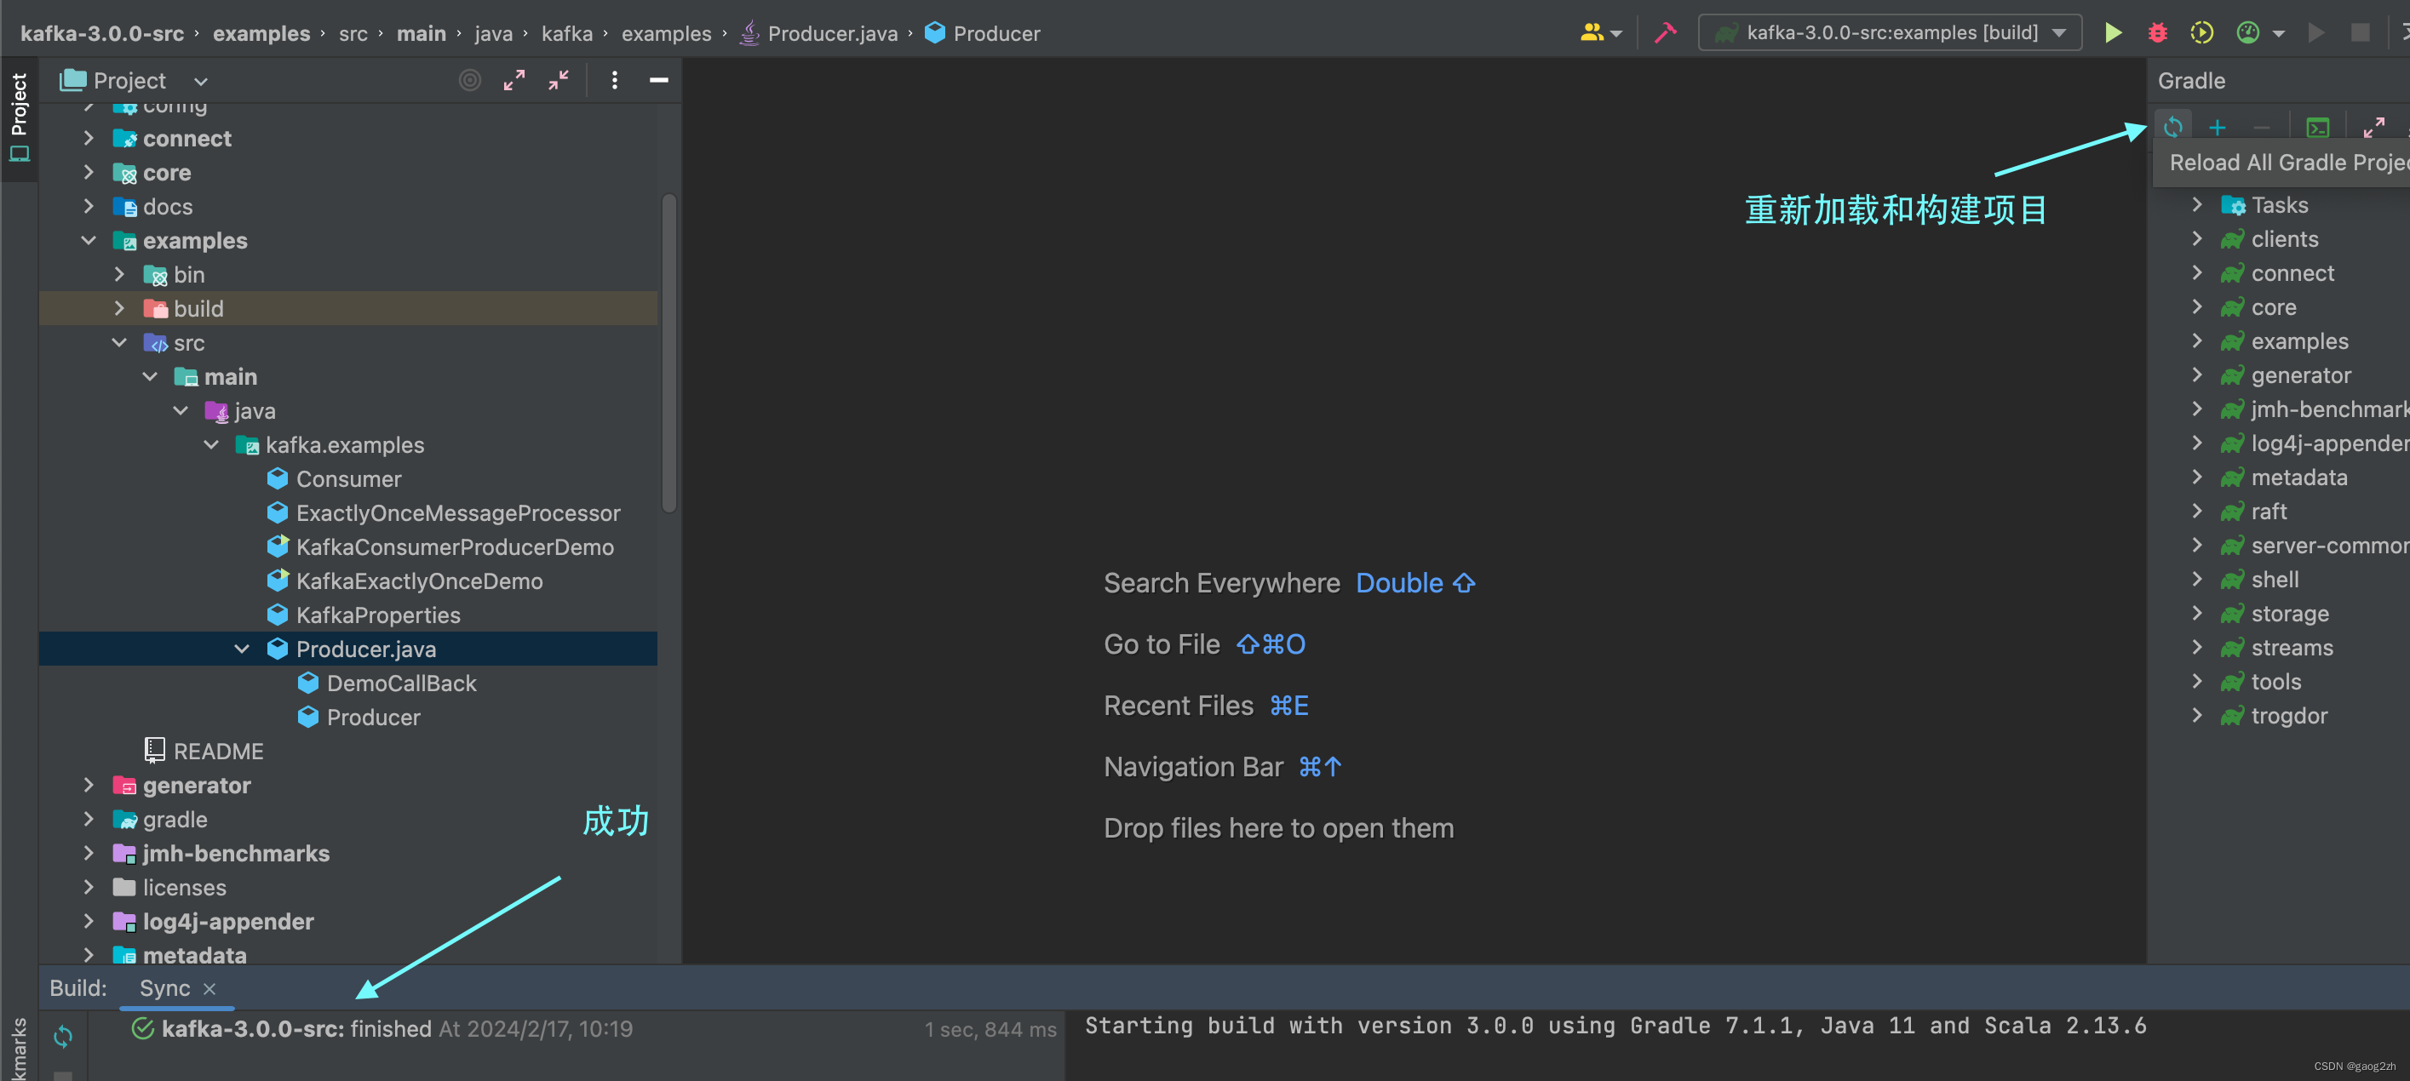Screen dimensions: 2410x1081
Task: Select raft module in Gradle panel
Action: point(2268,511)
